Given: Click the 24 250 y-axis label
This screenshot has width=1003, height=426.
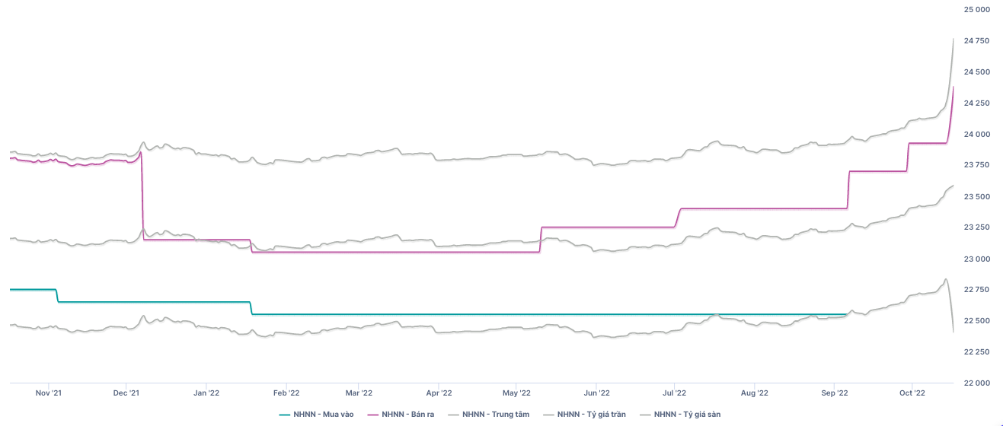Looking at the screenshot, I should coord(977,103).
